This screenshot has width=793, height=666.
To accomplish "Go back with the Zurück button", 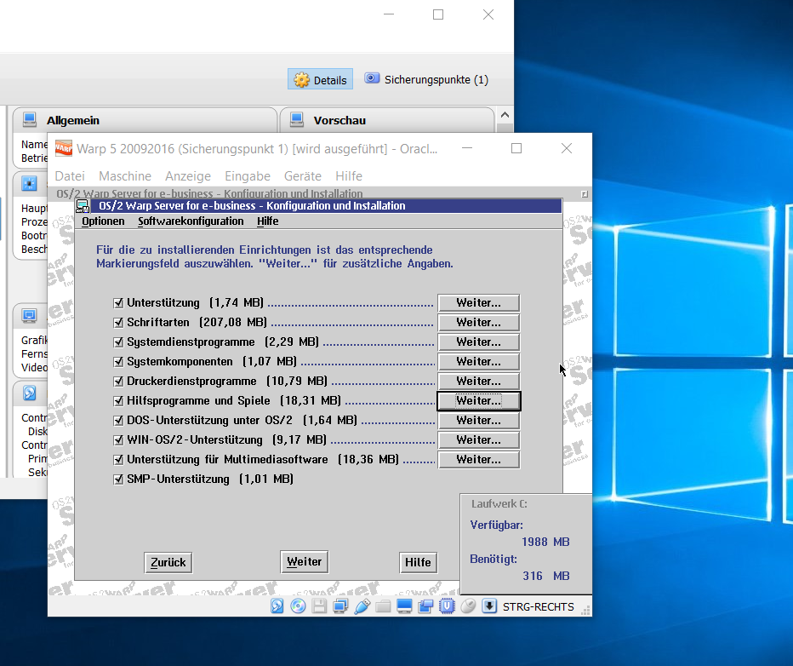I will 168,562.
